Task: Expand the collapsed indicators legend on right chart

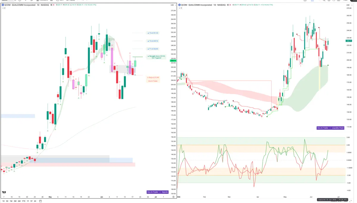Action: 180,8
